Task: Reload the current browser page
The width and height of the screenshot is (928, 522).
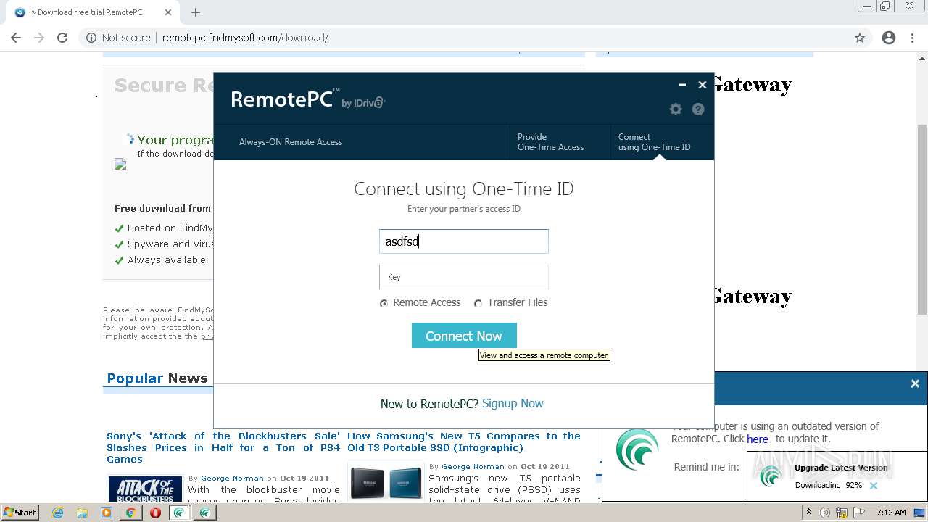Action: (62, 38)
